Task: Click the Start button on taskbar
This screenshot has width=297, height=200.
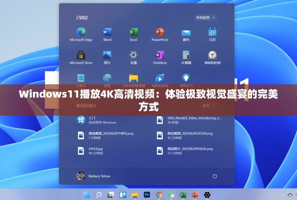Action: coord(87,195)
